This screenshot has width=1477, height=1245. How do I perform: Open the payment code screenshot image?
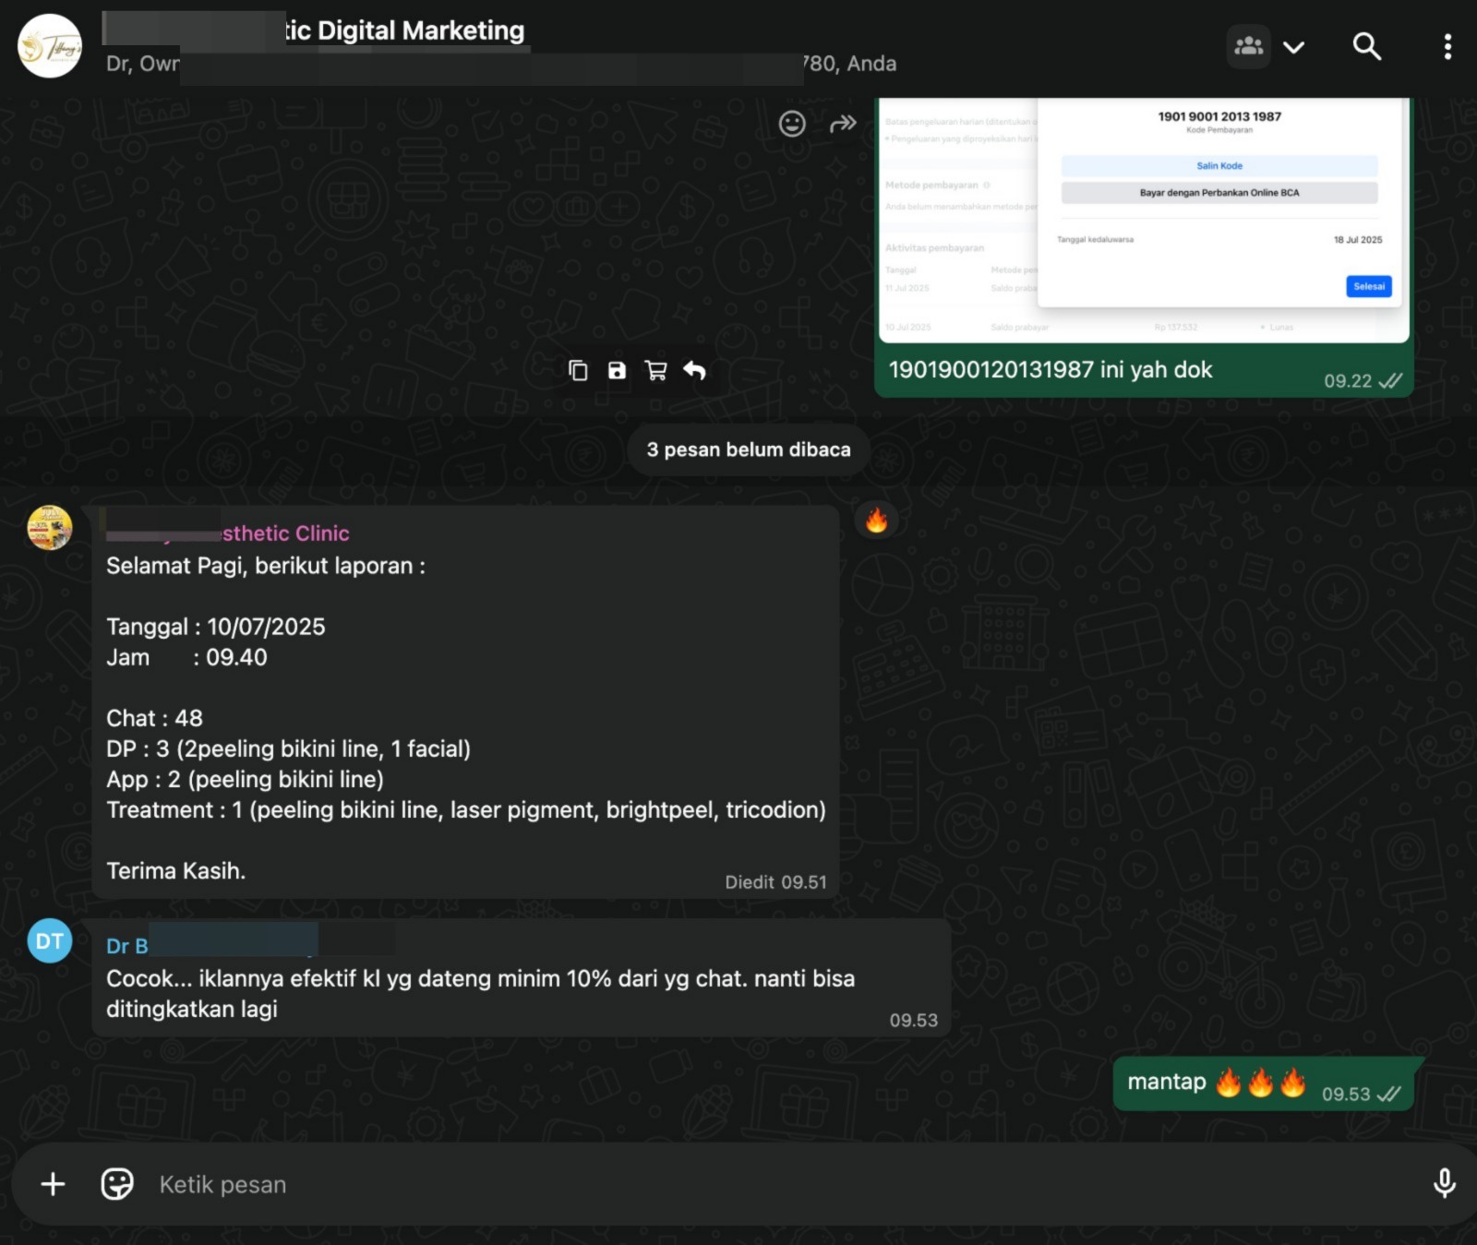coord(1143,220)
